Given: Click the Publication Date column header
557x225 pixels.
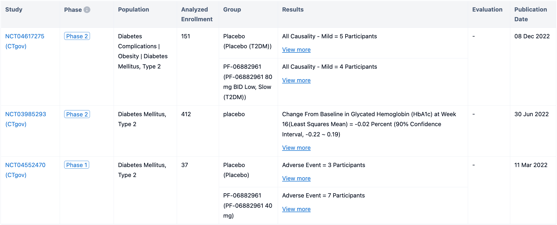Looking at the screenshot, I should point(530,14).
